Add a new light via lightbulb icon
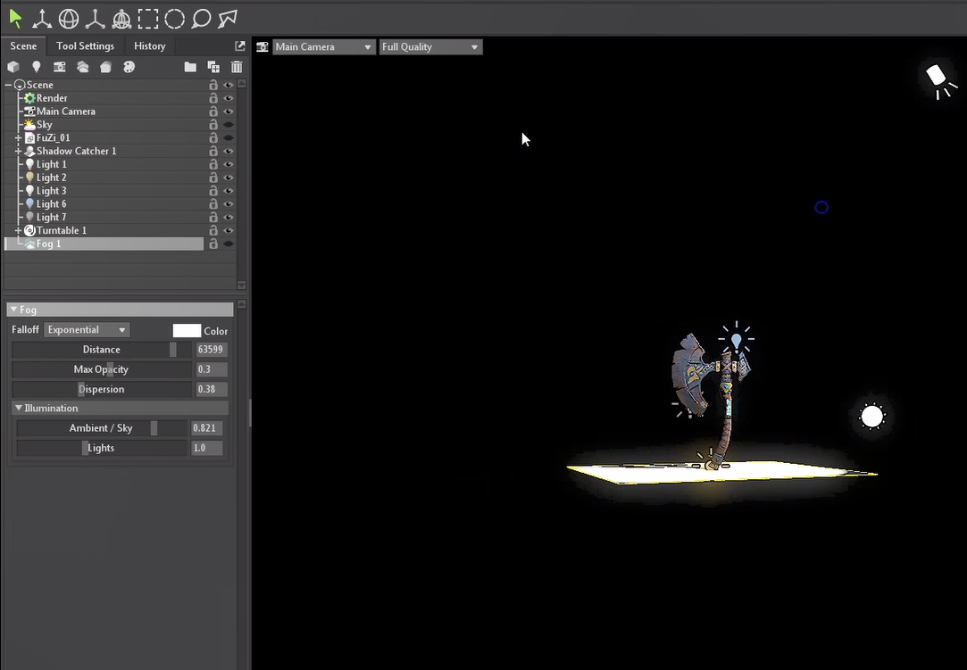Screen dimensions: 967x670 tap(37, 67)
